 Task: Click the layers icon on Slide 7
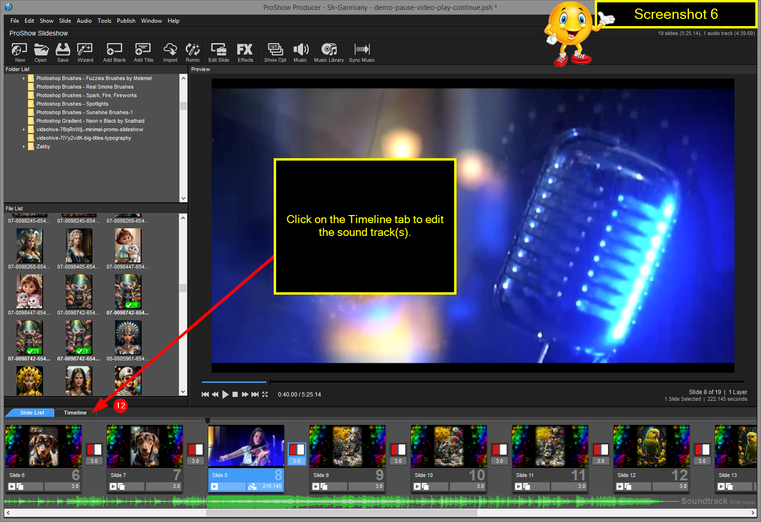pos(122,486)
